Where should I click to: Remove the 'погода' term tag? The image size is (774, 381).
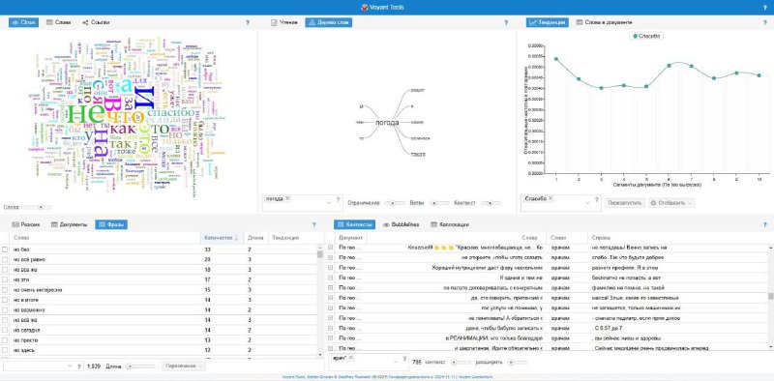(287, 198)
